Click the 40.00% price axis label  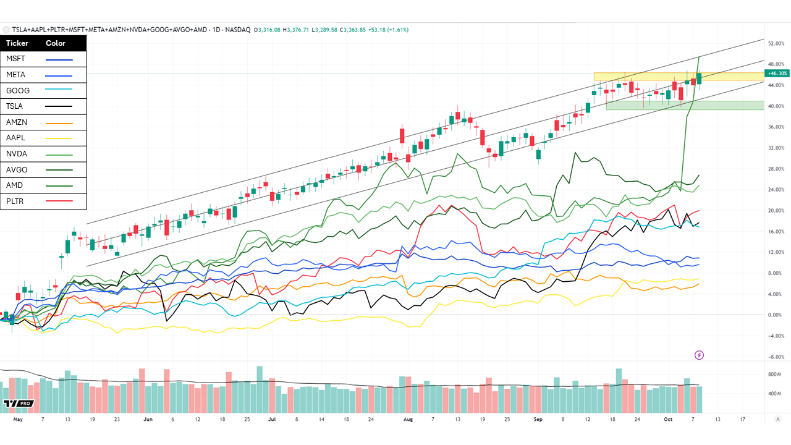(776, 106)
